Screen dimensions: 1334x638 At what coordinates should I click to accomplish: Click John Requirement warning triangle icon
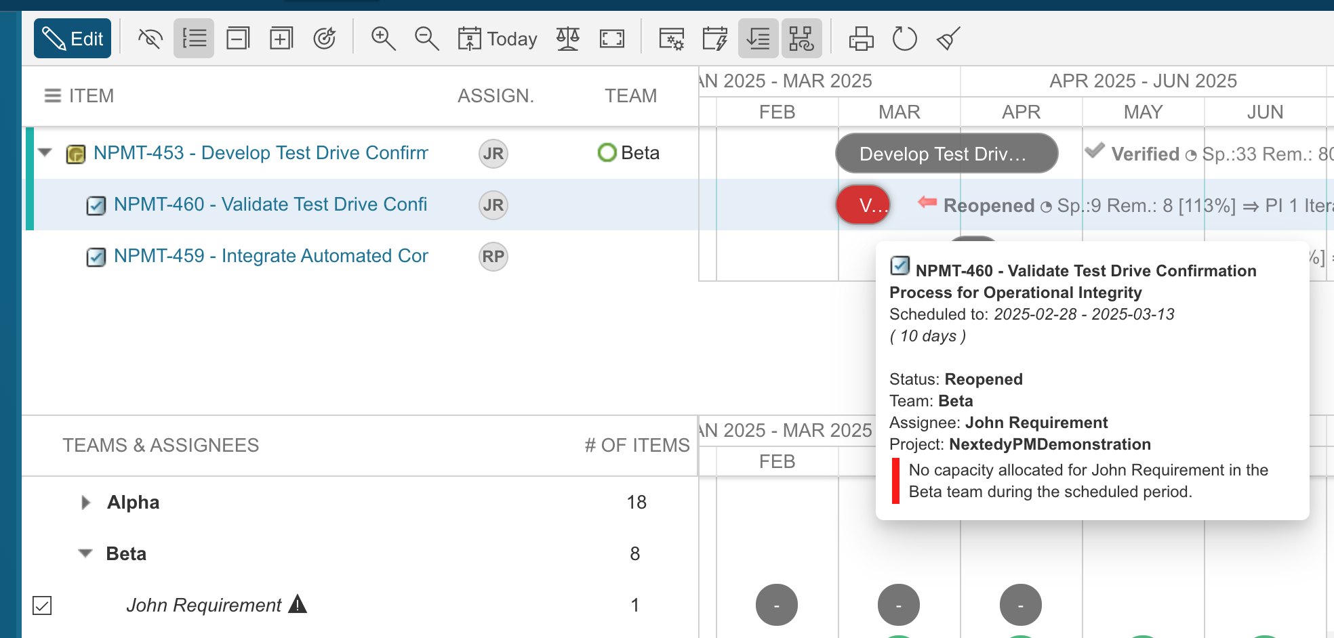pos(298,603)
